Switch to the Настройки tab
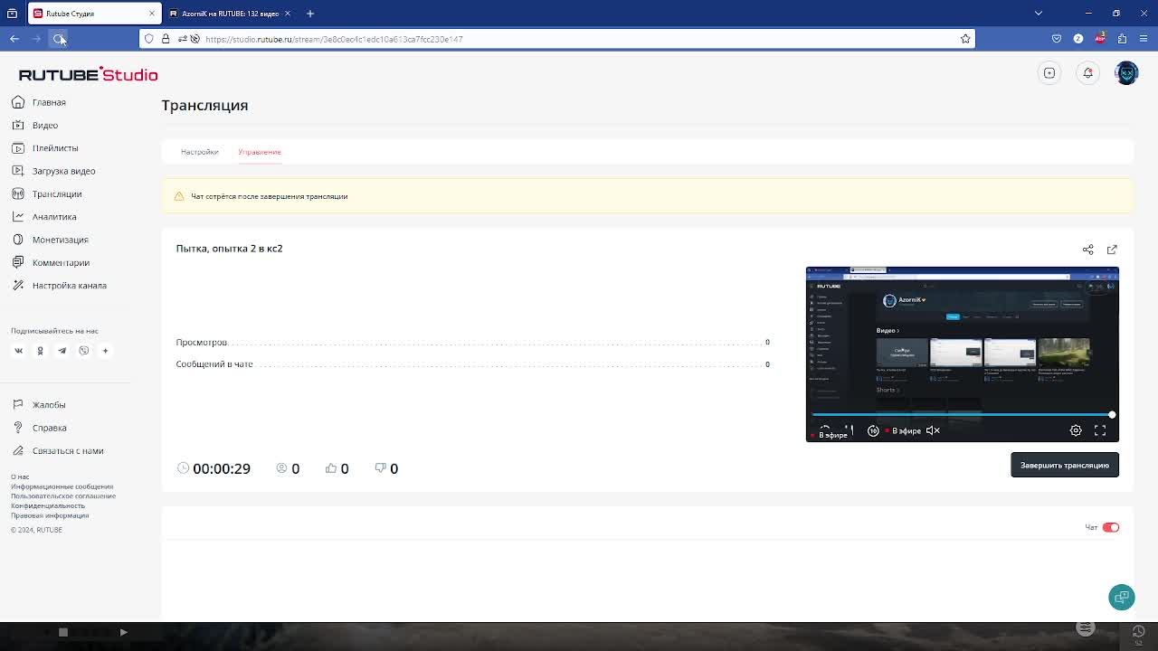Viewport: 1158px width, 651px height. (199, 152)
